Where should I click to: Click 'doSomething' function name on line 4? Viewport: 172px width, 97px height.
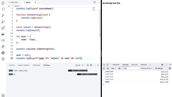pos(34,15)
